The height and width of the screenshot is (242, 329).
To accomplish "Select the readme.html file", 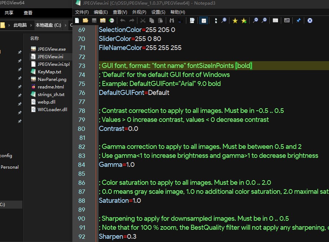I will tap(50, 87).
